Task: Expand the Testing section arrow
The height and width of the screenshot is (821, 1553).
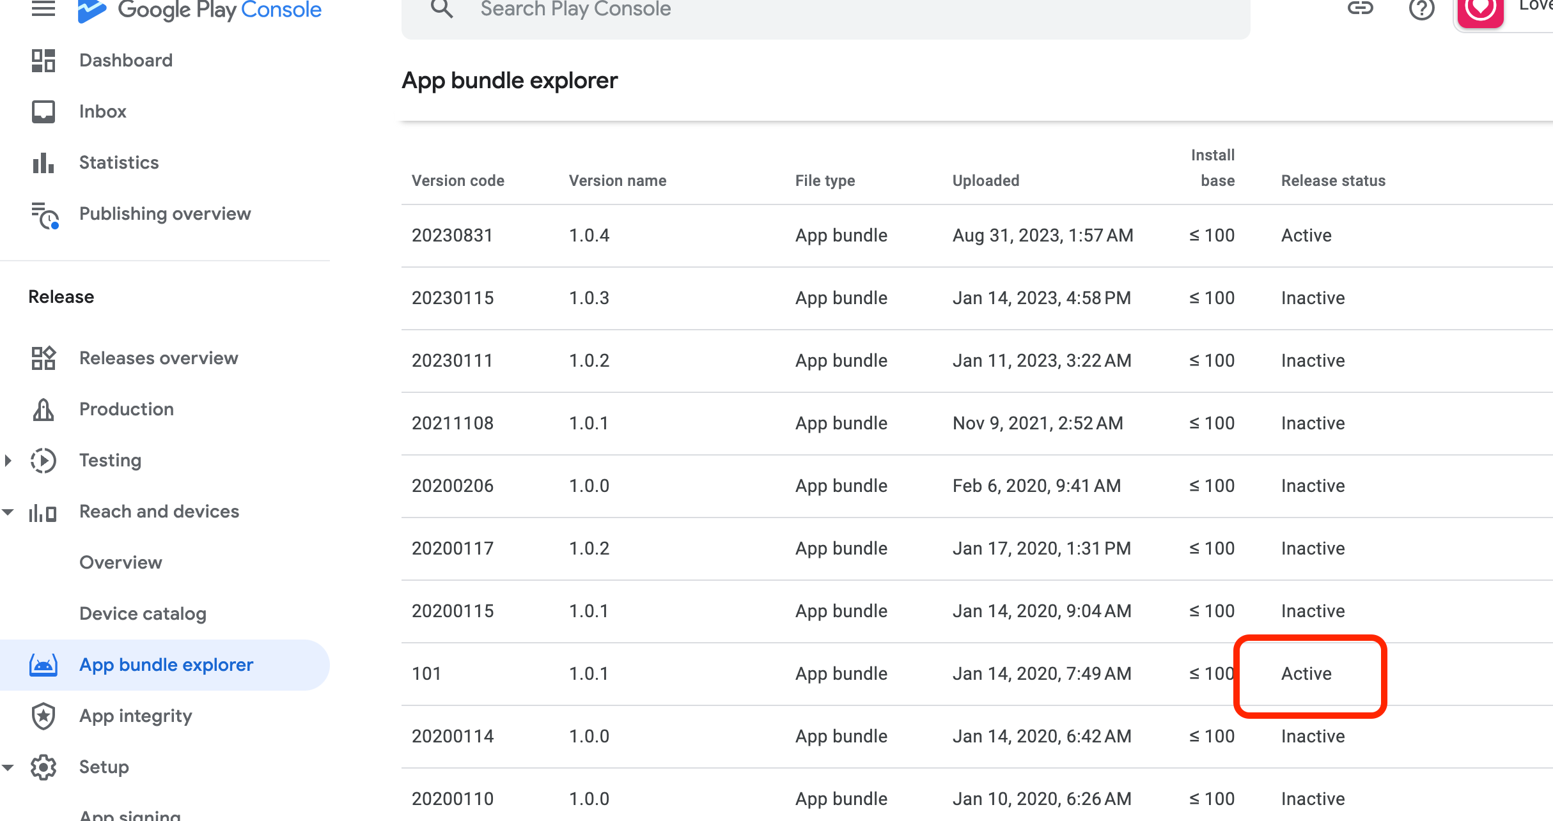Action: tap(8, 461)
